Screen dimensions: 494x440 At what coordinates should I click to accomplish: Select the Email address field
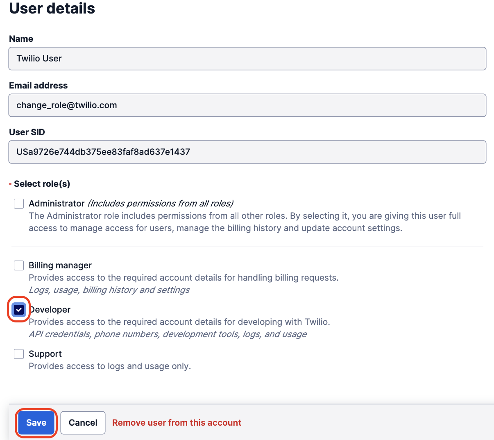click(247, 105)
